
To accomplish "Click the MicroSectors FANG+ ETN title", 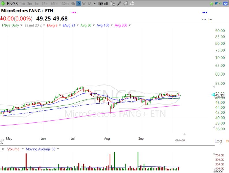I will click(x=27, y=11).
